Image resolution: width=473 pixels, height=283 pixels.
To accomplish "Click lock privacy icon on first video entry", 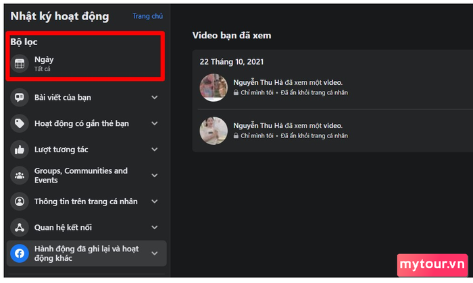I will [236, 92].
